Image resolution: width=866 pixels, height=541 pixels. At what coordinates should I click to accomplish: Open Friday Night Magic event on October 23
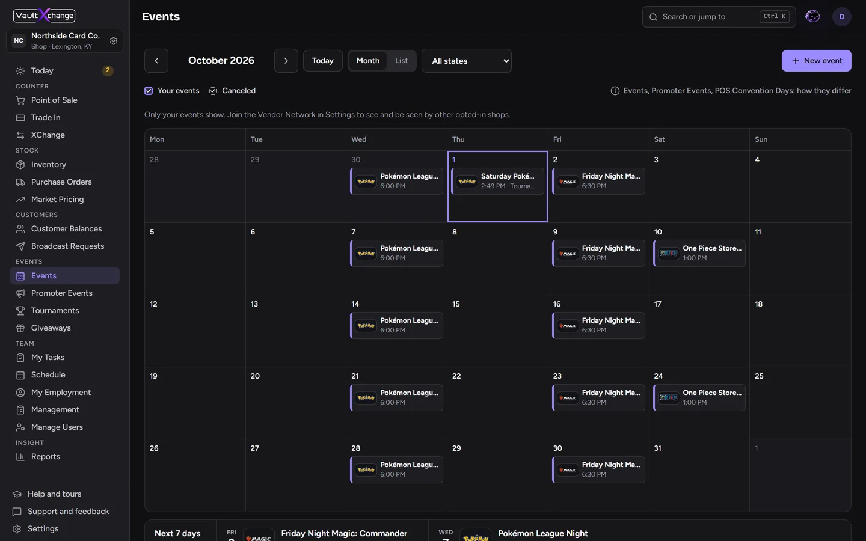598,397
